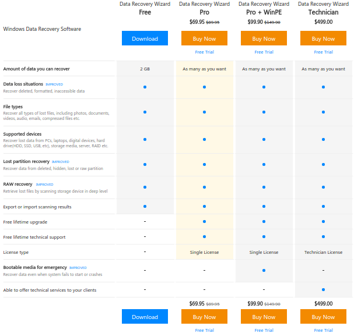Click the Improved badge beside RAW recovery
This screenshot has width=354, height=333.
[44, 185]
